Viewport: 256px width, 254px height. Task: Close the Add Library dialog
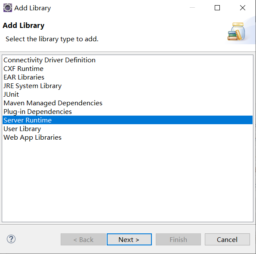243,8
